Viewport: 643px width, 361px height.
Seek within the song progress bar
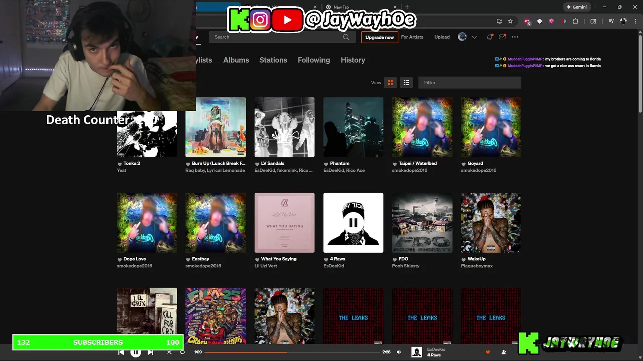pyautogui.click(x=292, y=352)
